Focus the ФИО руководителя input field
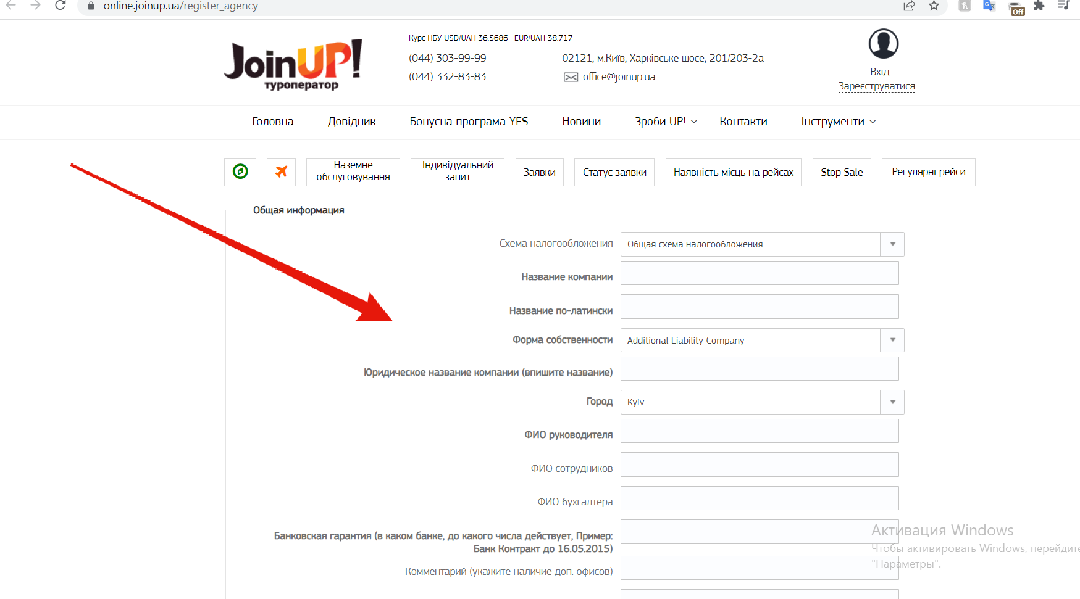Image resolution: width=1080 pixels, height=599 pixels. click(760, 431)
